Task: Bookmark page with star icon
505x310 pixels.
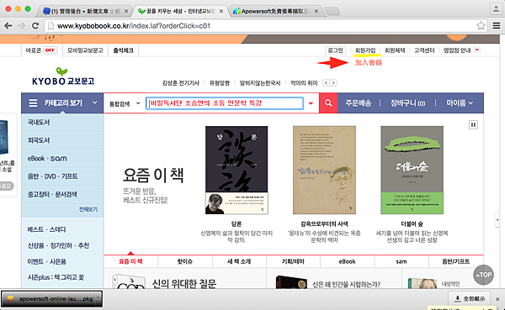Action: 481,25
